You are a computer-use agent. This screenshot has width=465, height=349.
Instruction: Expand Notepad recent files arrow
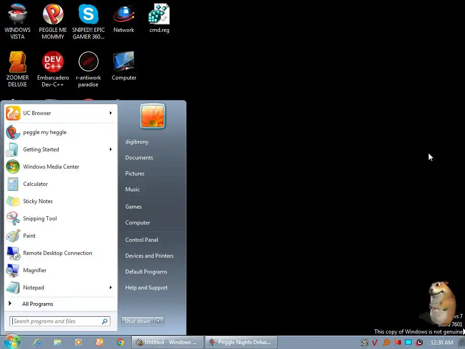(111, 287)
